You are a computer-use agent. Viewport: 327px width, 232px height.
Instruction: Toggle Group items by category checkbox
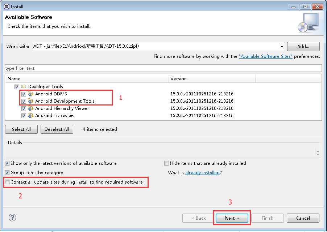click(7, 172)
